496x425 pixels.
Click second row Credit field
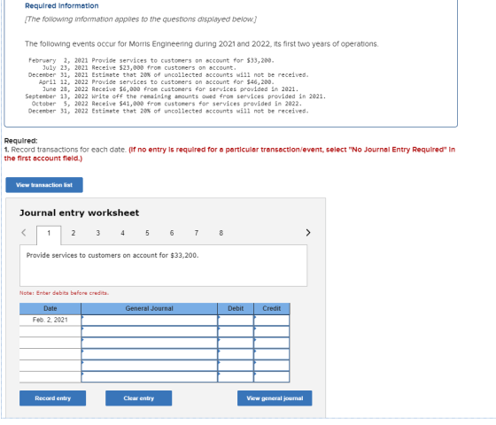click(272, 331)
